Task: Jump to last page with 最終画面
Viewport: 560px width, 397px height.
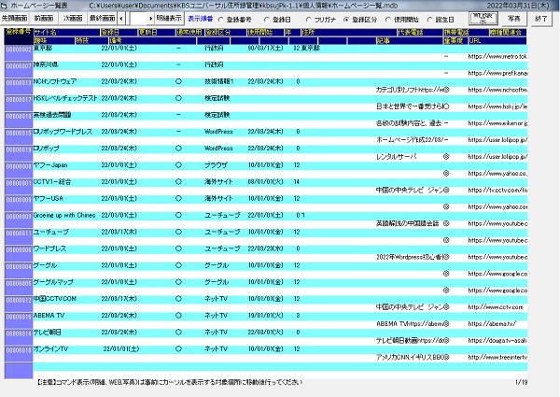Action: coord(103,18)
